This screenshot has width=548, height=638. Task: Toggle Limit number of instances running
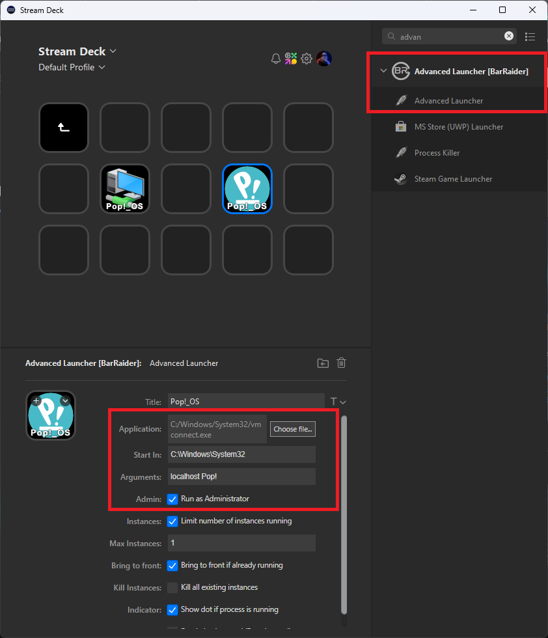pyautogui.click(x=172, y=521)
